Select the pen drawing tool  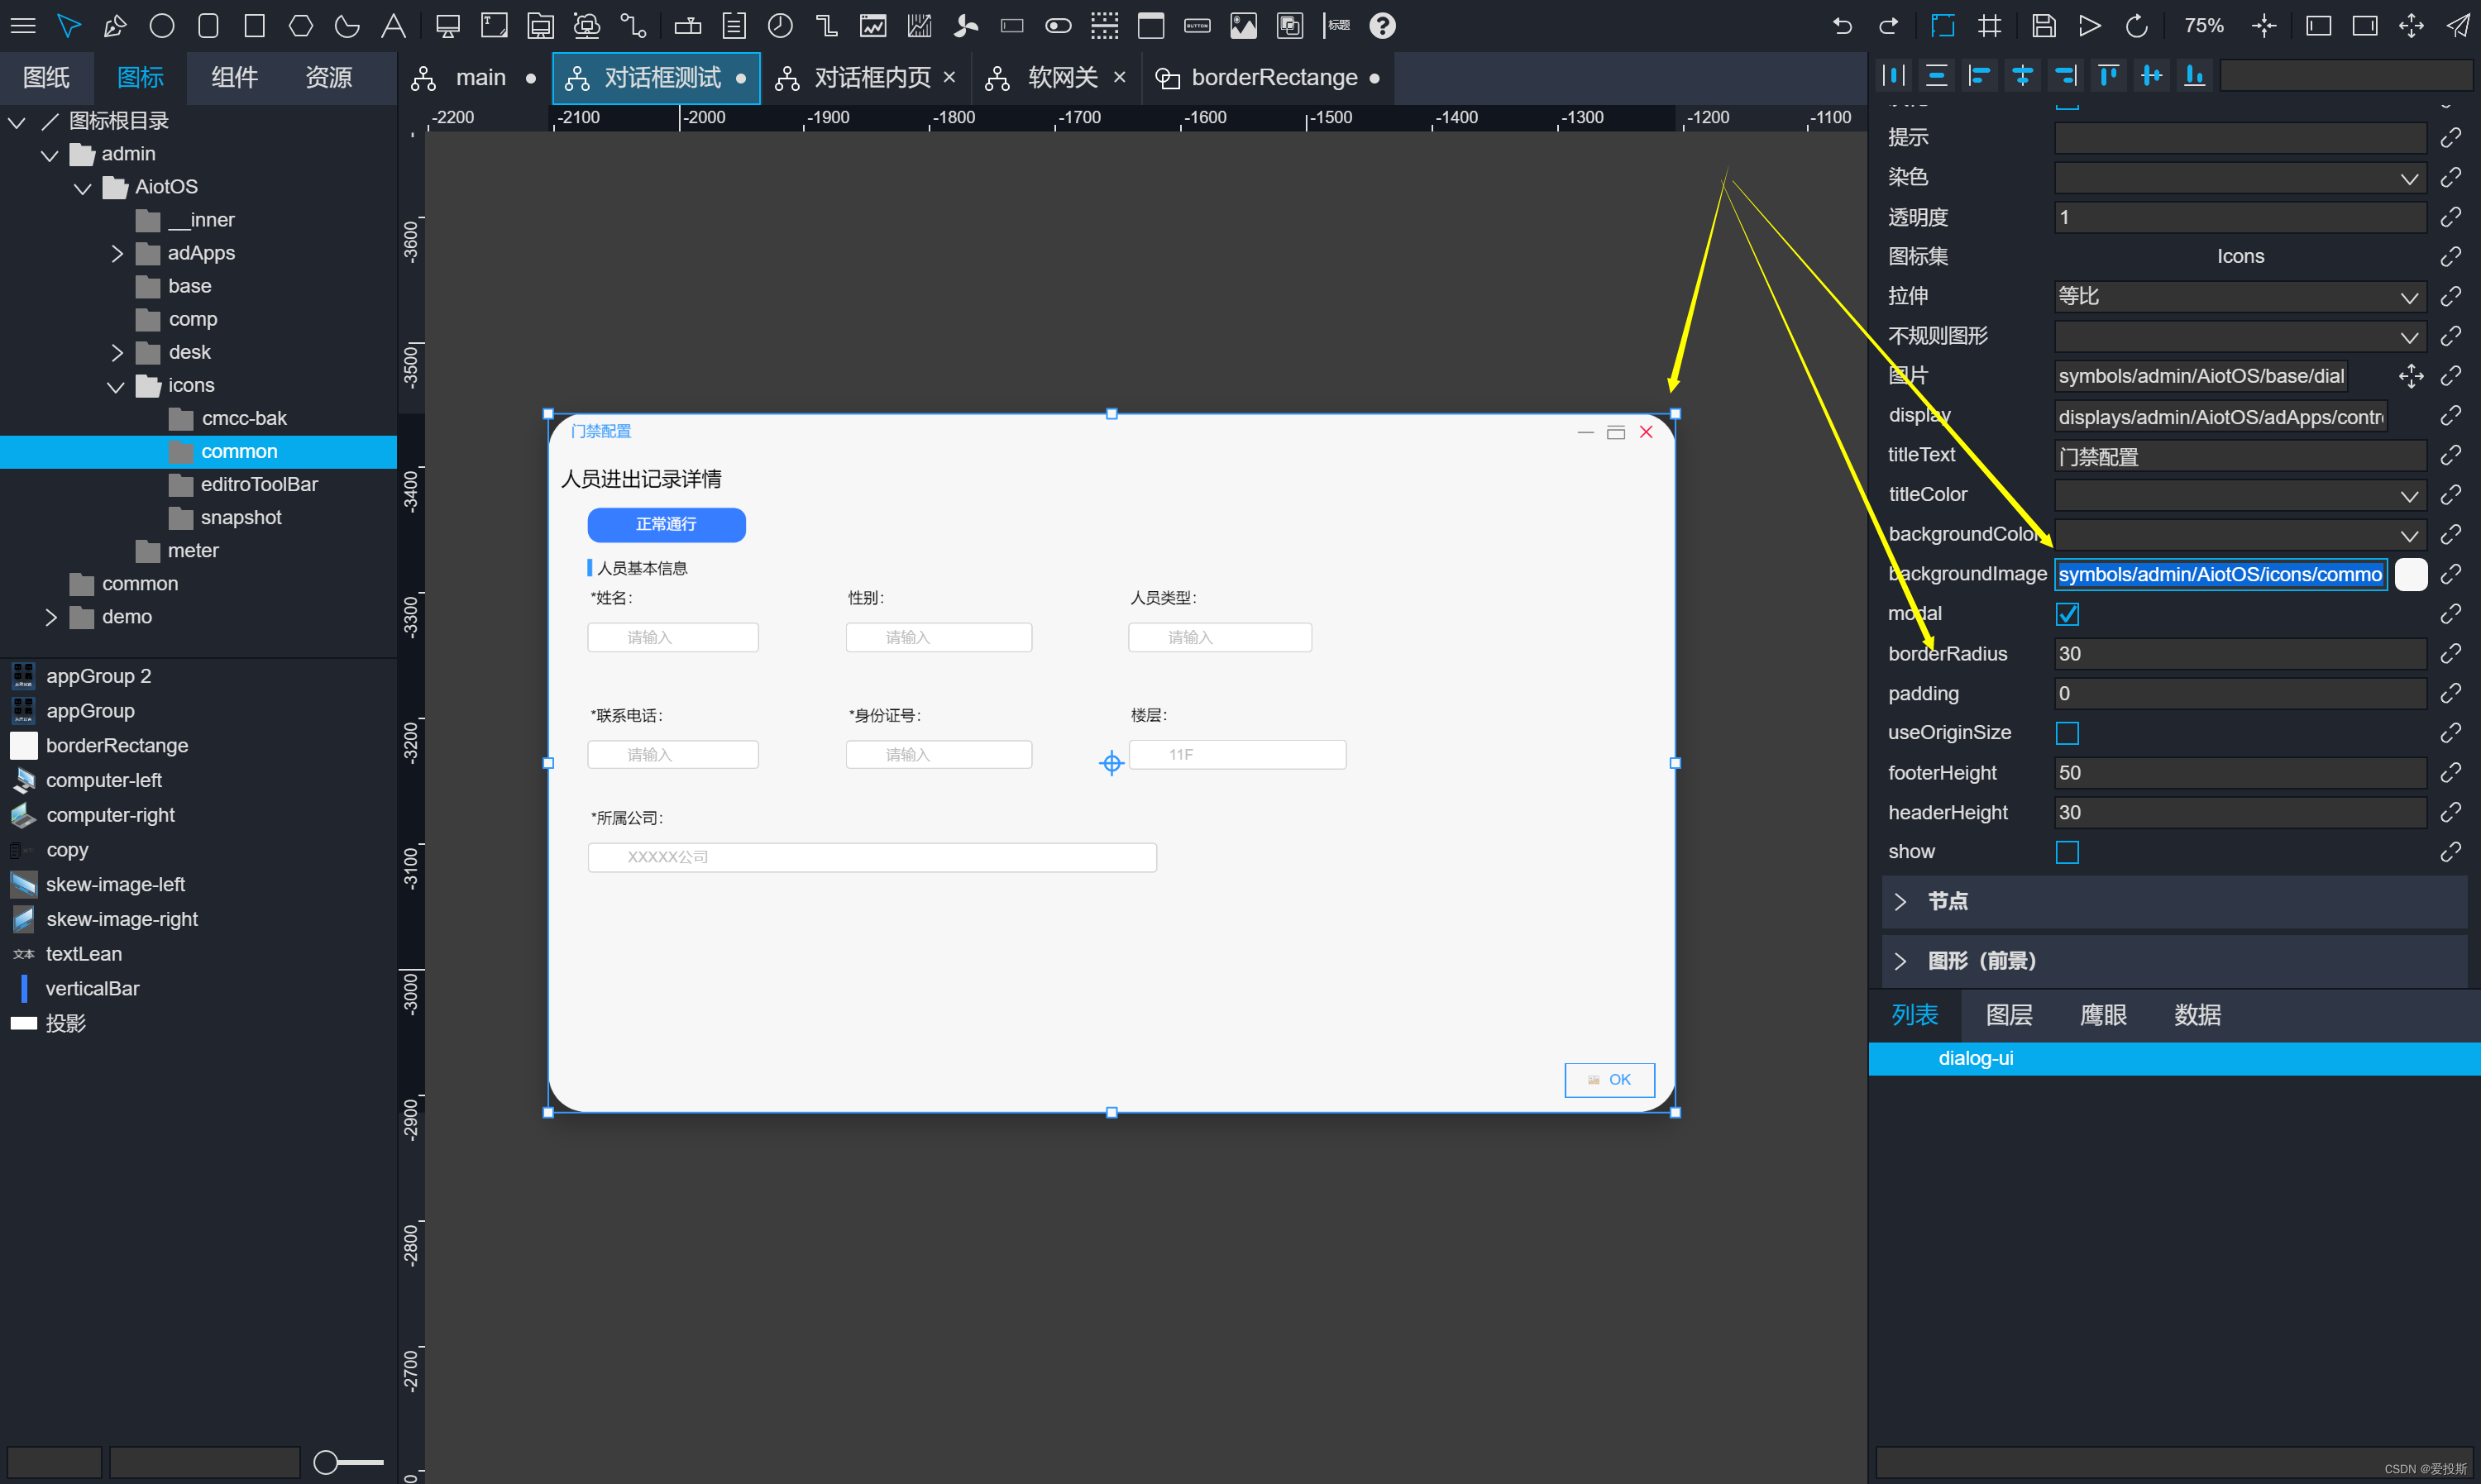[115, 26]
